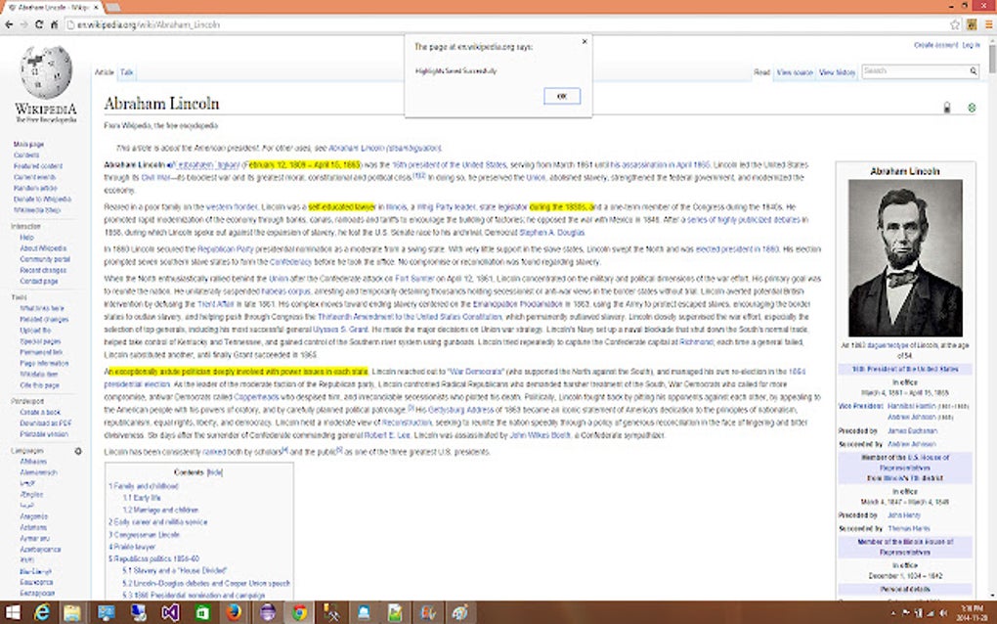
Task: Bookmark this page with the star icon
Action: pos(954,24)
